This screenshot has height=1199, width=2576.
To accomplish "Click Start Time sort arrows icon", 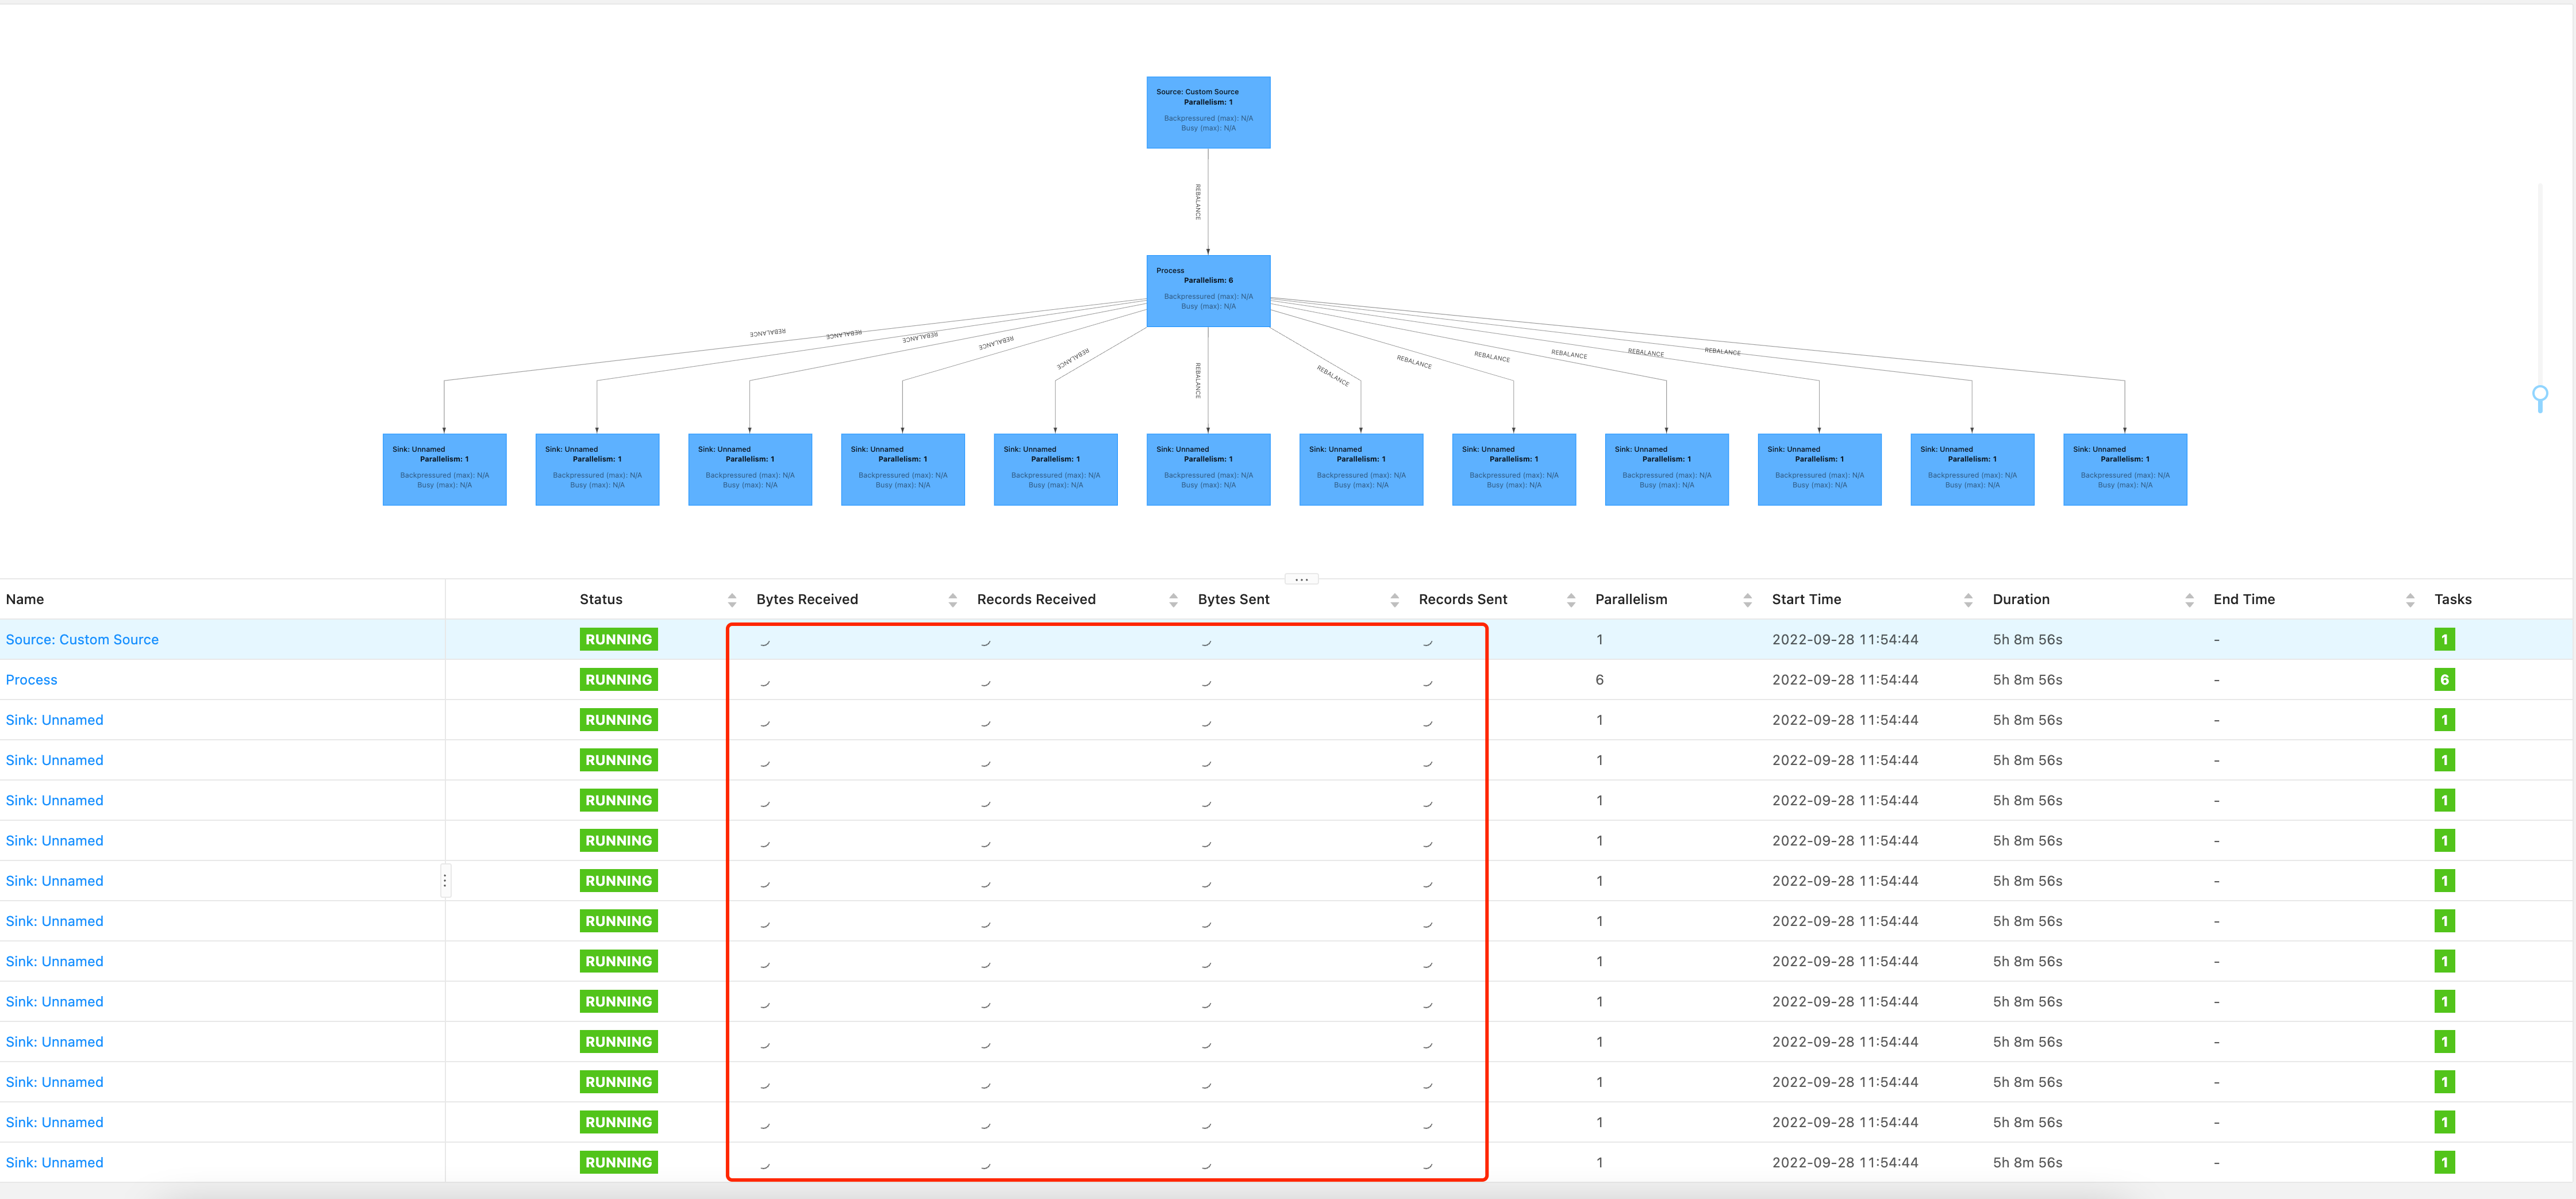I will coord(1968,600).
